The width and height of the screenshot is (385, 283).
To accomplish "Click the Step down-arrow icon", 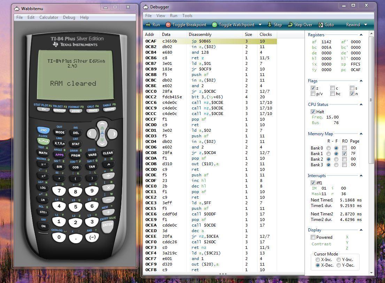I will point(269,24).
